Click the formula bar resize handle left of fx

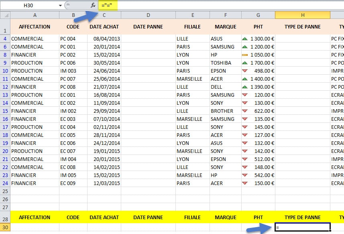67,5
